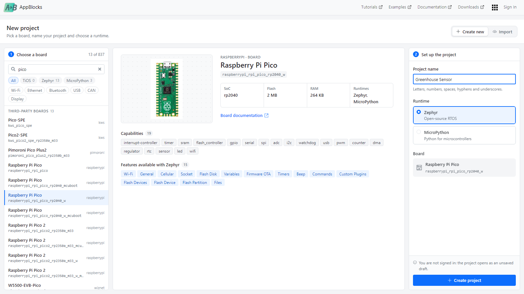Select the Zephyr runtime radio option
This screenshot has width=524, height=294.
pos(464,115)
